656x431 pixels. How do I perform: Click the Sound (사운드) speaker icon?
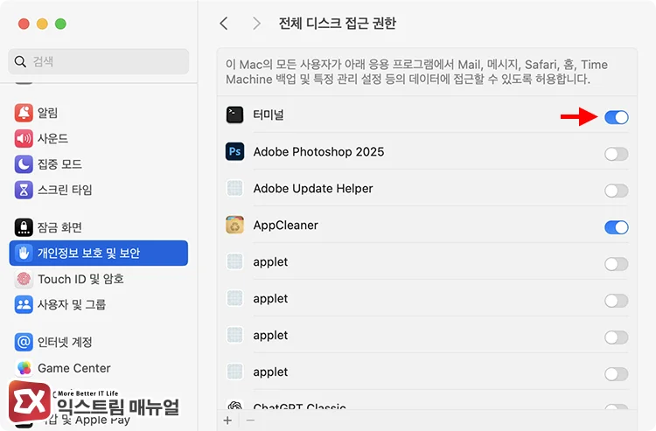pos(24,138)
